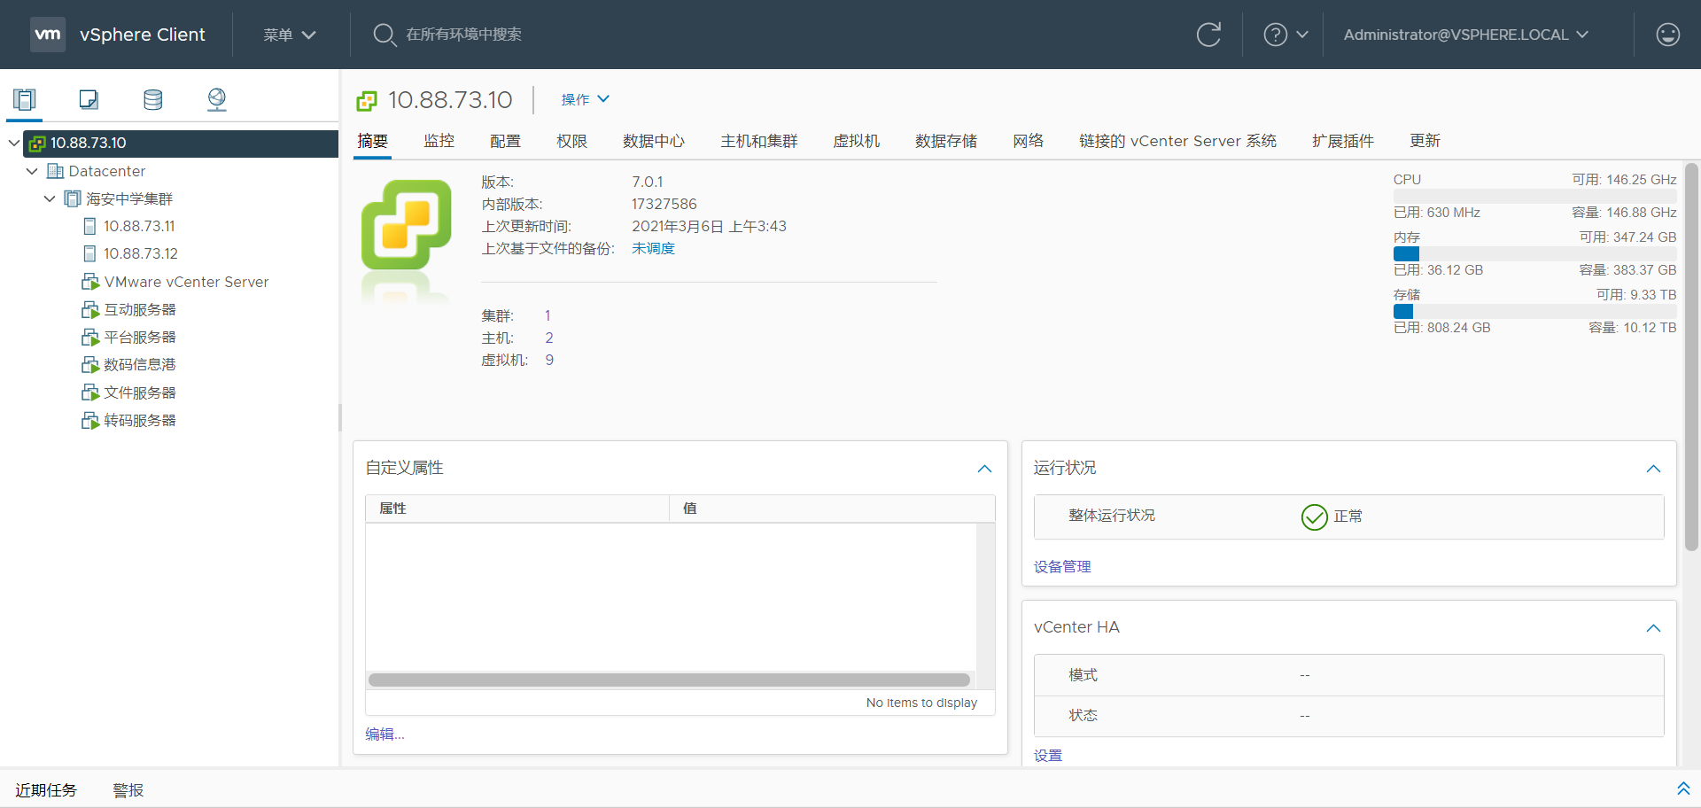Collapse the Datacenter tree node
The image size is (1701, 808).
32,171
